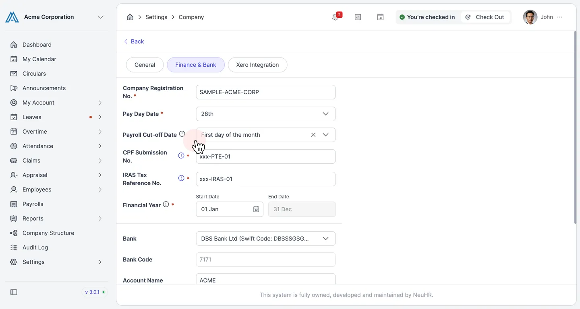Select the Finance & Bank tab
The height and width of the screenshot is (309, 580).
(x=196, y=65)
